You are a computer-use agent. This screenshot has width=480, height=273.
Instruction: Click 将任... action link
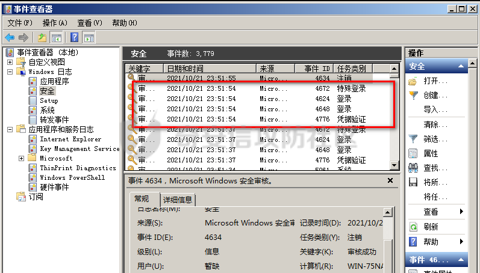coord(435,197)
